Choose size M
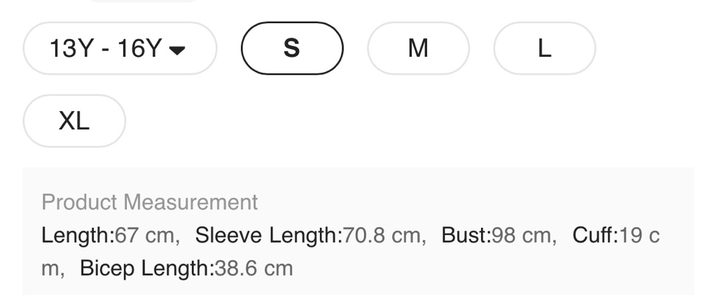Image resolution: width=717 pixels, height=295 pixels. [418, 48]
